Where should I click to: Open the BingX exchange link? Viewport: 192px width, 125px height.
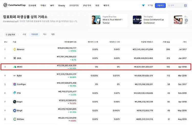[x=20, y=111]
